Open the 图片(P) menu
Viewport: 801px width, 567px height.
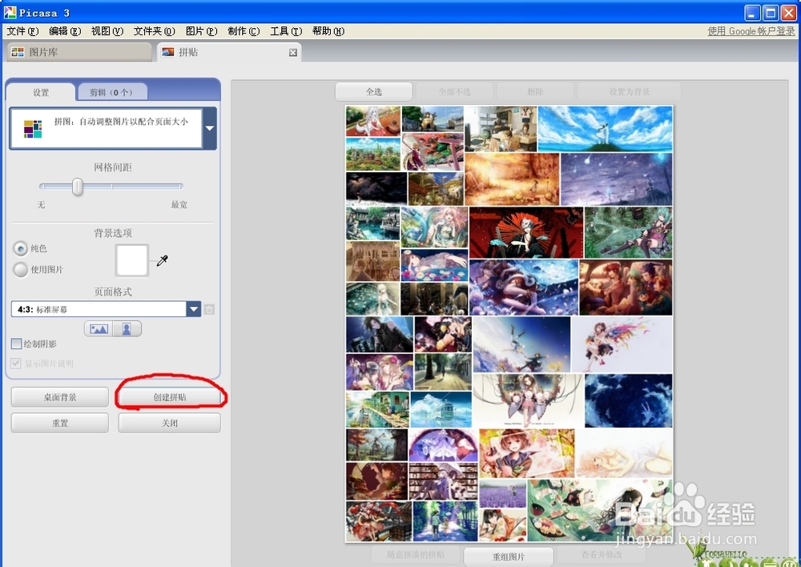point(201,31)
